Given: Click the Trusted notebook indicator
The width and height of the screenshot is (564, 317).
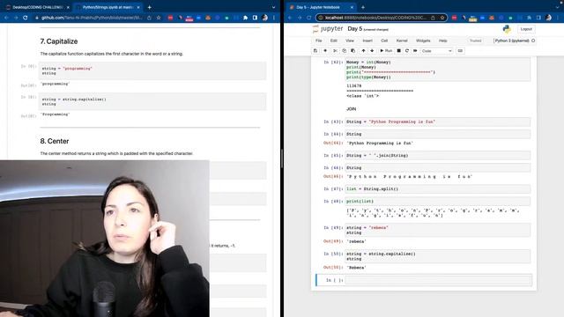Looking at the screenshot, I should [x=475, y=41].
